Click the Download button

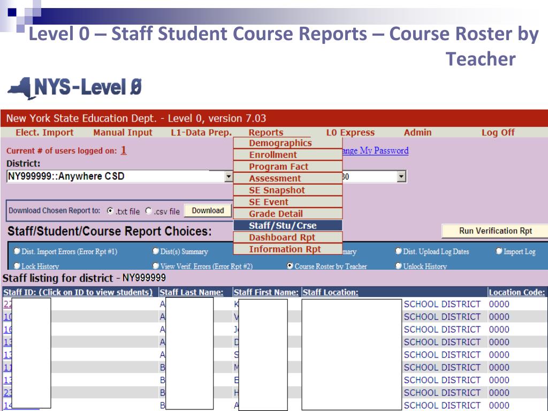208,210
